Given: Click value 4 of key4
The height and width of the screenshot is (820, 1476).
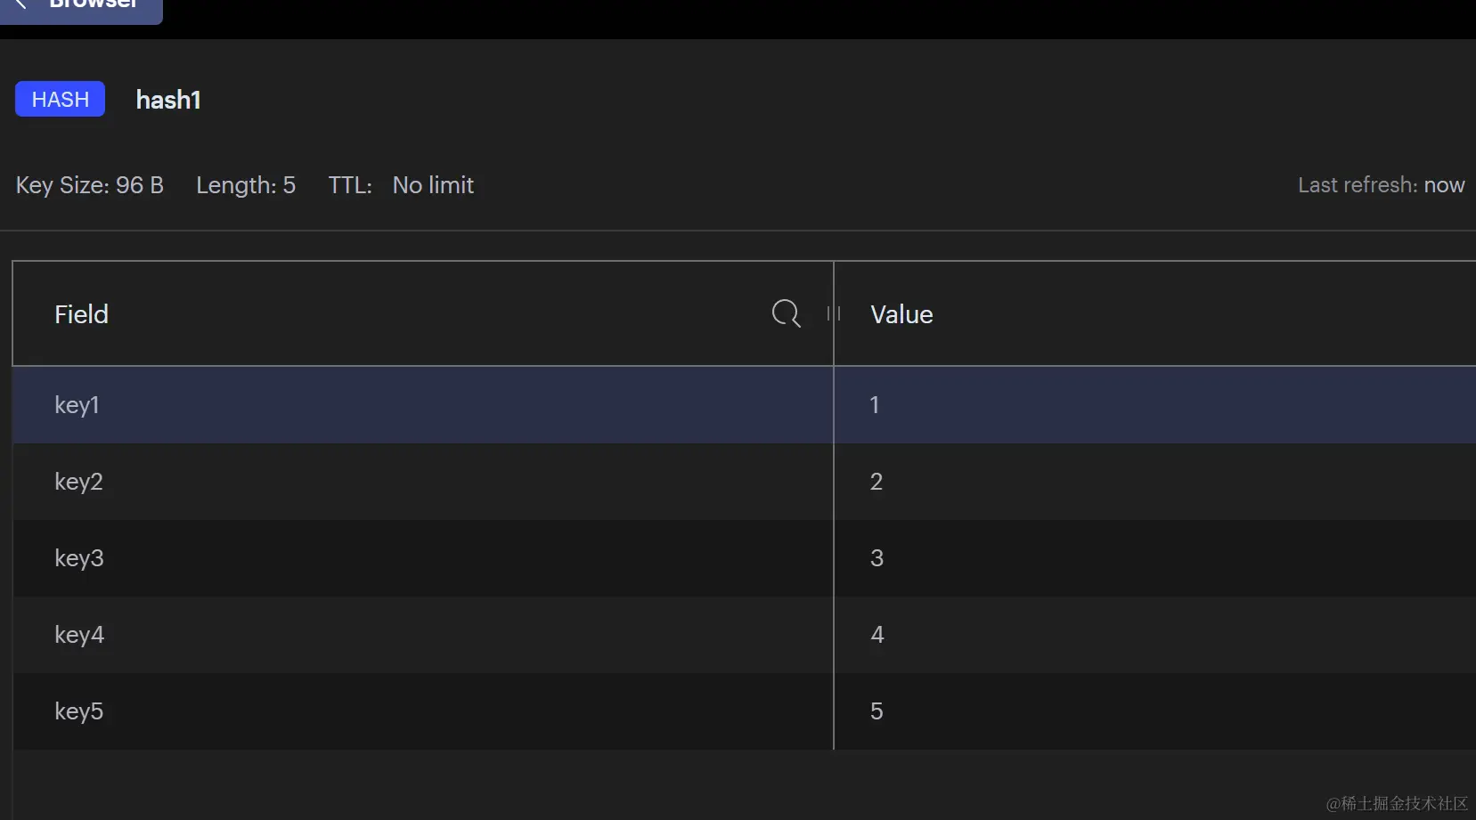Looking at the screenshot, I should (877, 635).
